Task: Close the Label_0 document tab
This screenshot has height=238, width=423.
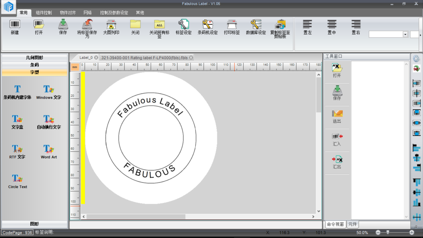Action: [96, 58]
